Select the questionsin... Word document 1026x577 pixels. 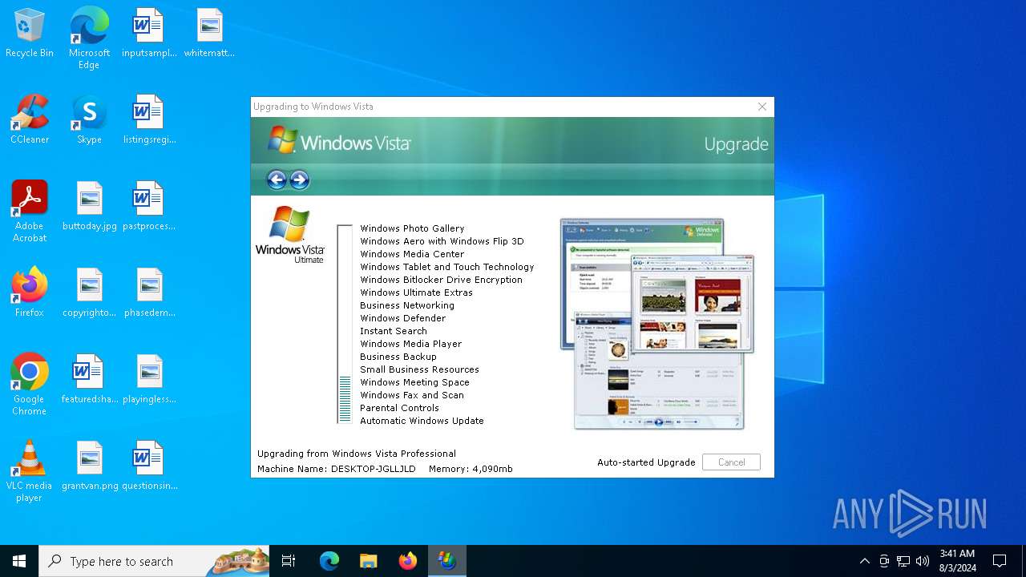[150, 466]
